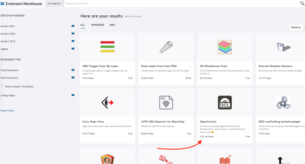Click the Curic Align View eye icon
This screenshot has height=164, width=305.
pyautogui.click(x=107, y=103)
